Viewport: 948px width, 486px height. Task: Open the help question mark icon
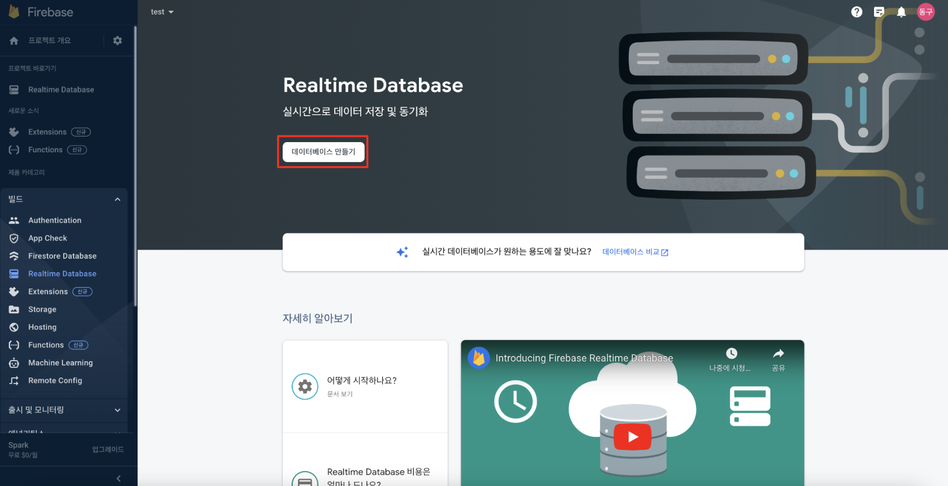coord(856,12)
